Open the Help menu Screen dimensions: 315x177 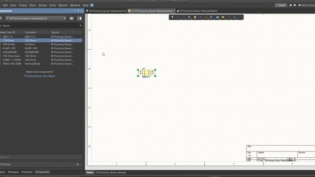tap(86, 5)
